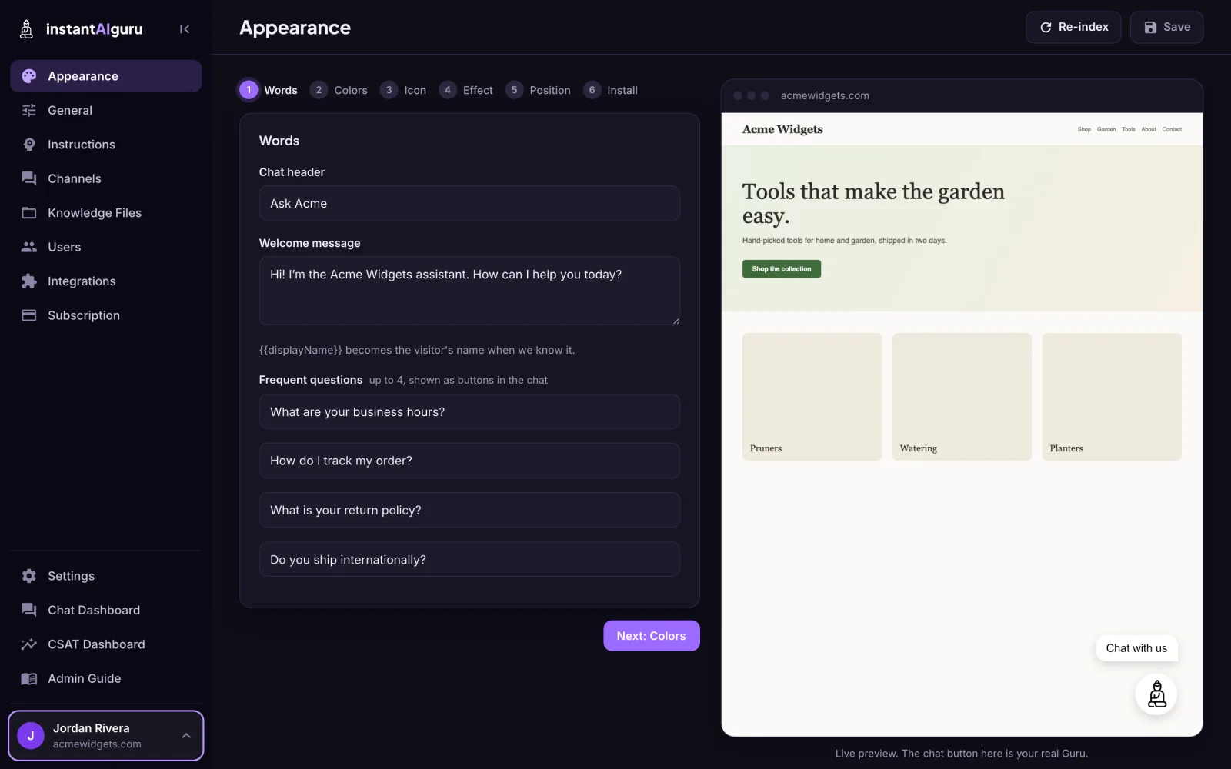Image resolution: width=1231 pixels, height=769 pixels.
Task: Collapse the sidebar with the arrow icon
Action: tap(185, 29)
